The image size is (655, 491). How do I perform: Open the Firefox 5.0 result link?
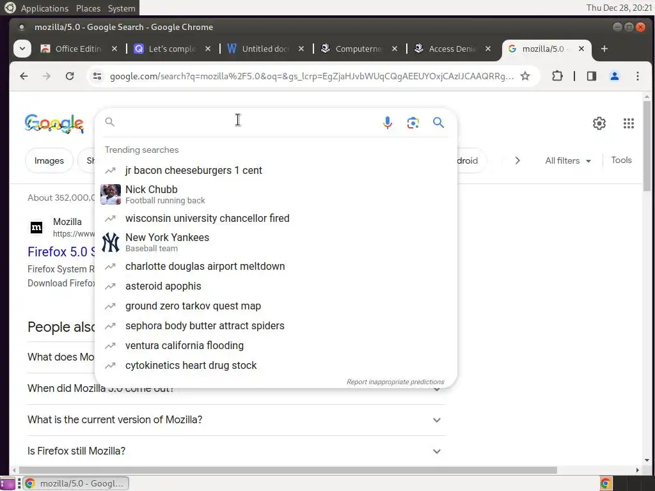tap(61, 252)
